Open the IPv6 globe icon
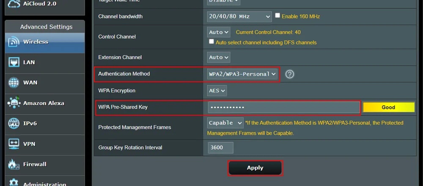The height and width of the screenshot is (186, 423). [x=14, y=123]
